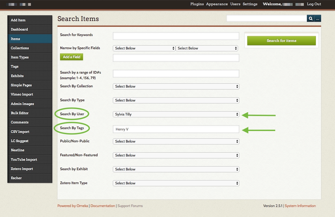
Task: Focus the Search for Keywords field
Action: pyautogui.click(x=176, y=36)
